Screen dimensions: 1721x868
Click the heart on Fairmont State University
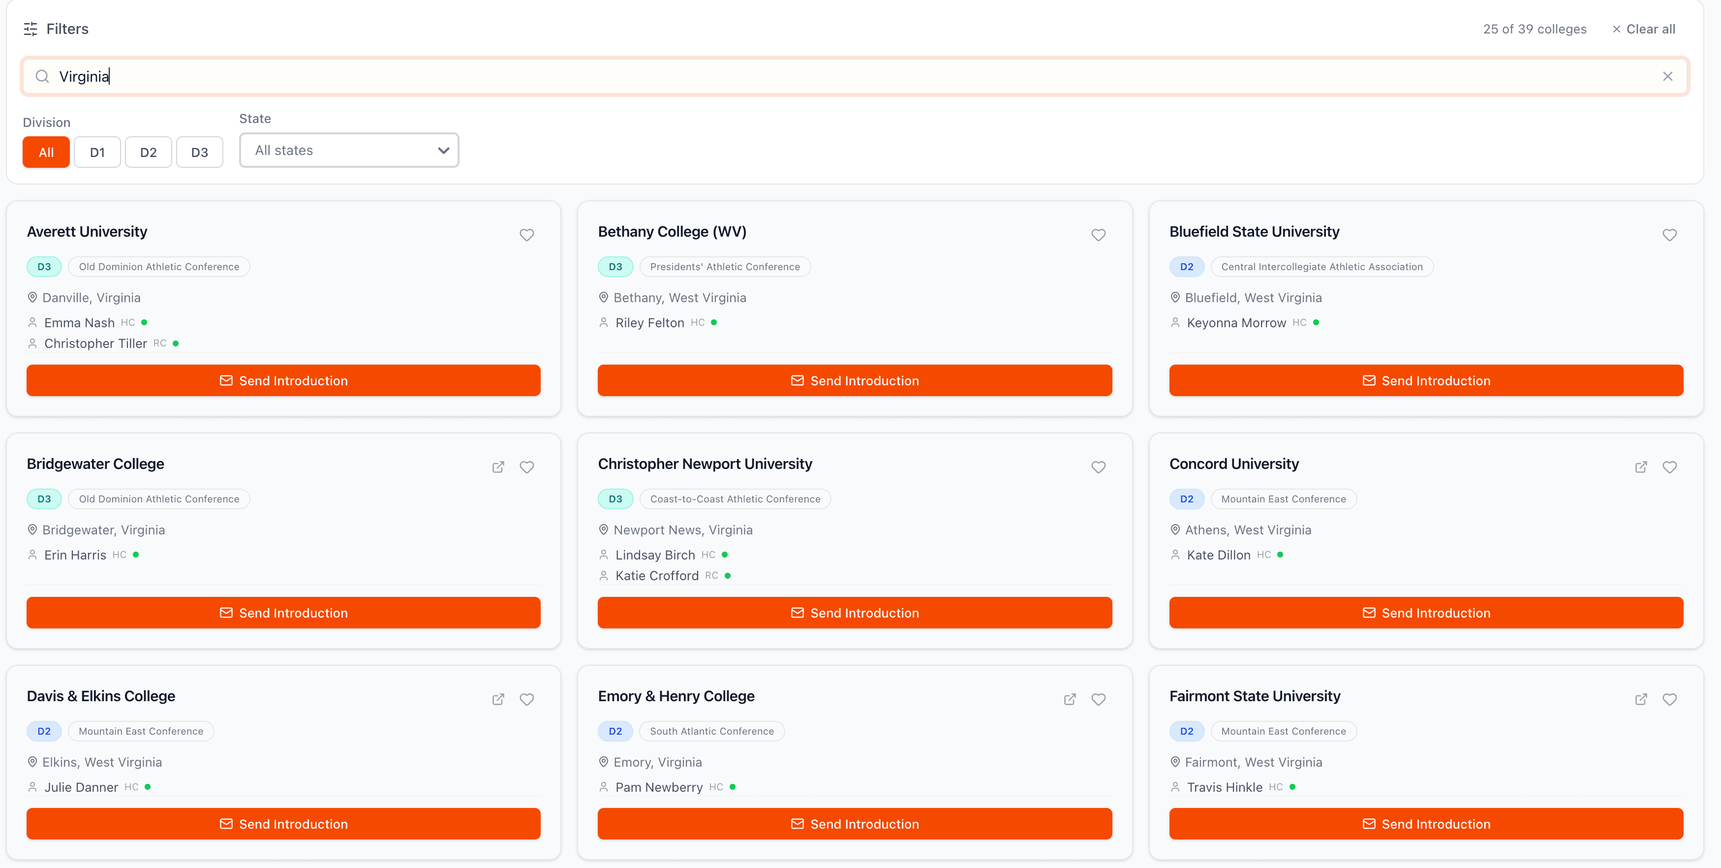(1669, 699)
